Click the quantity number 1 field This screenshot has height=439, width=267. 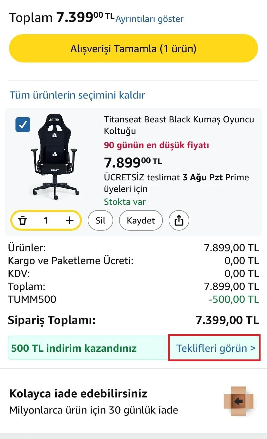(x=46, y=221)
